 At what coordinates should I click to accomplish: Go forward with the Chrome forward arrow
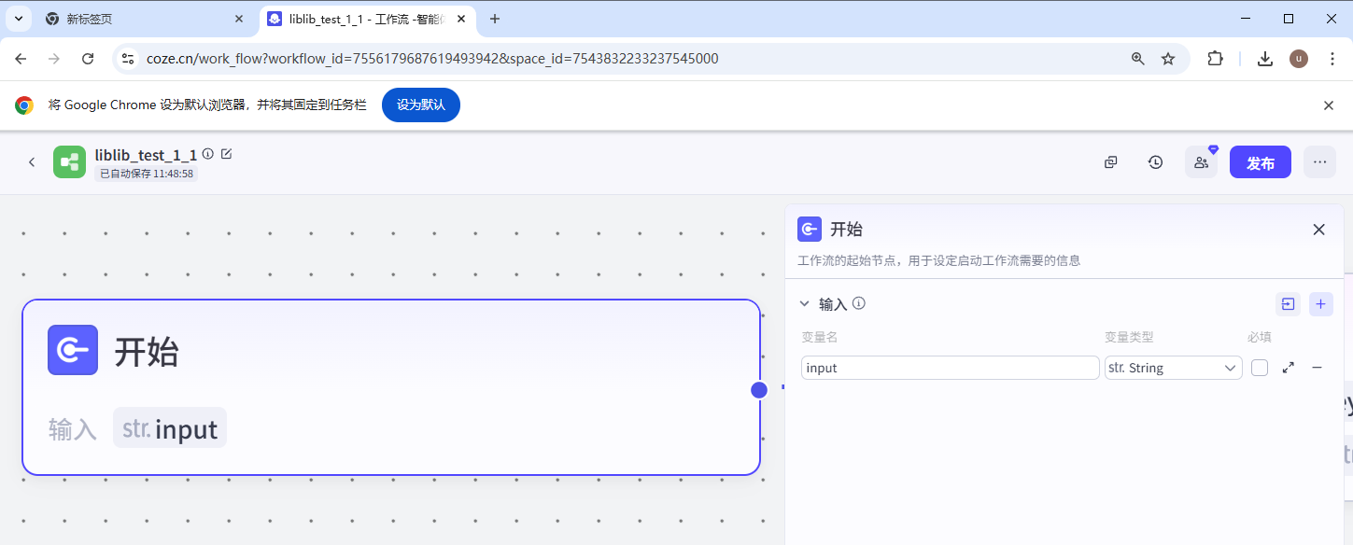point(54,58)
